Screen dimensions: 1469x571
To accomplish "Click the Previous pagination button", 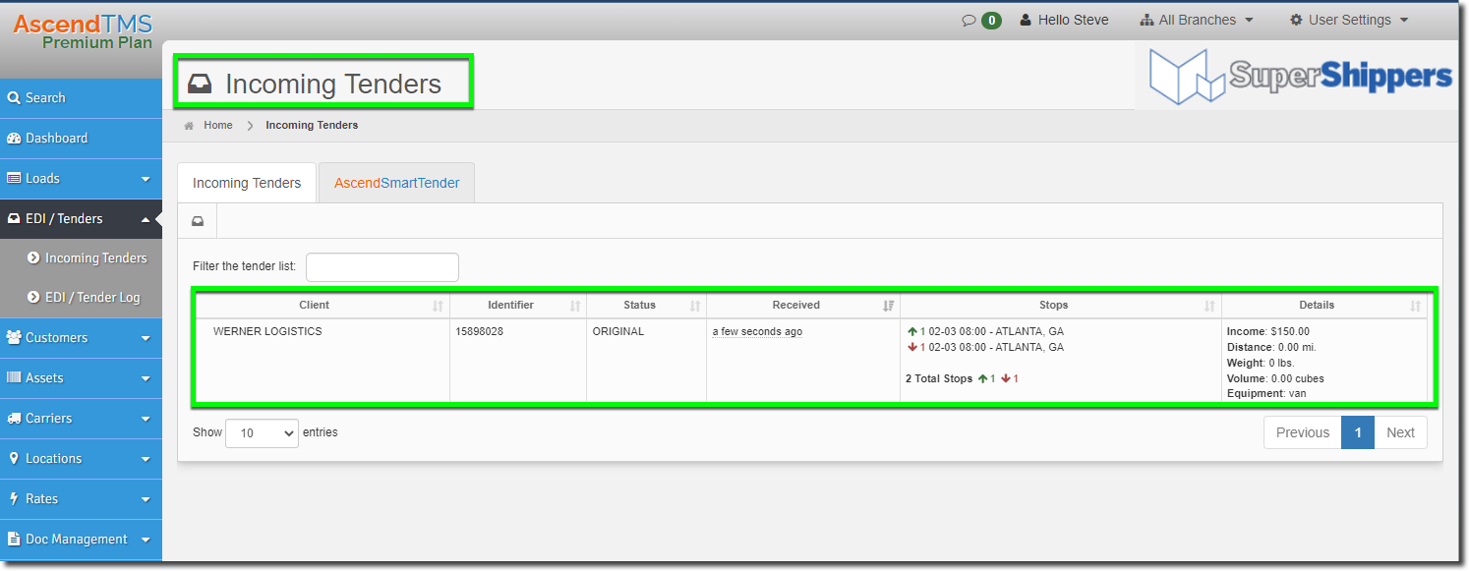I will tap(1303, 433).
